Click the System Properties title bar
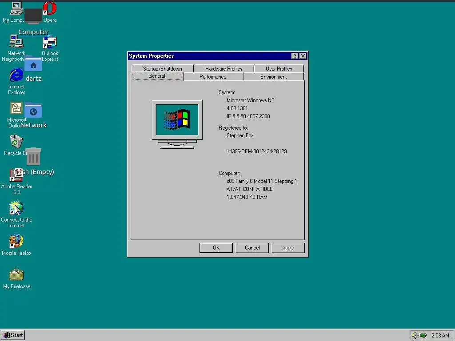The height and width of the screenshot is (341, 455). [218, 56]
